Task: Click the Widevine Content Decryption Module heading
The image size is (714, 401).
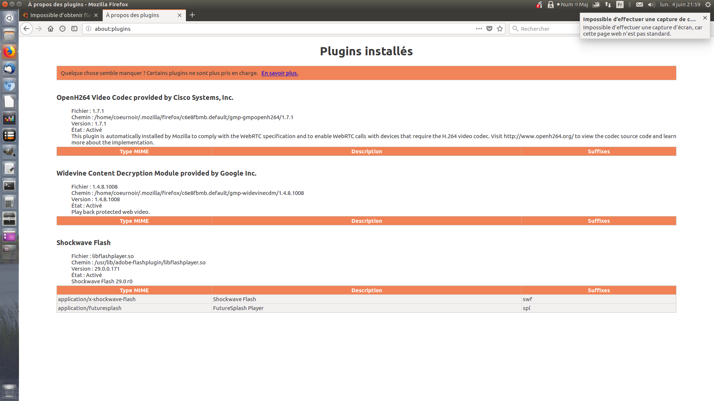Action: pyautogui.click(x=157, y=173)
